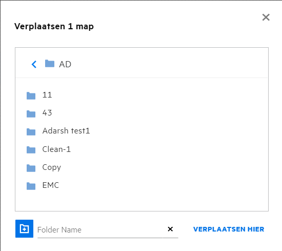Click the AD folder icon in header
The image size is (282, 251).
point(50,64)
